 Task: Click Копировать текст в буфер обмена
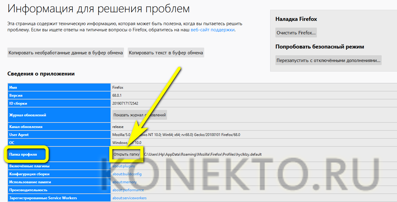click(166, 53)
